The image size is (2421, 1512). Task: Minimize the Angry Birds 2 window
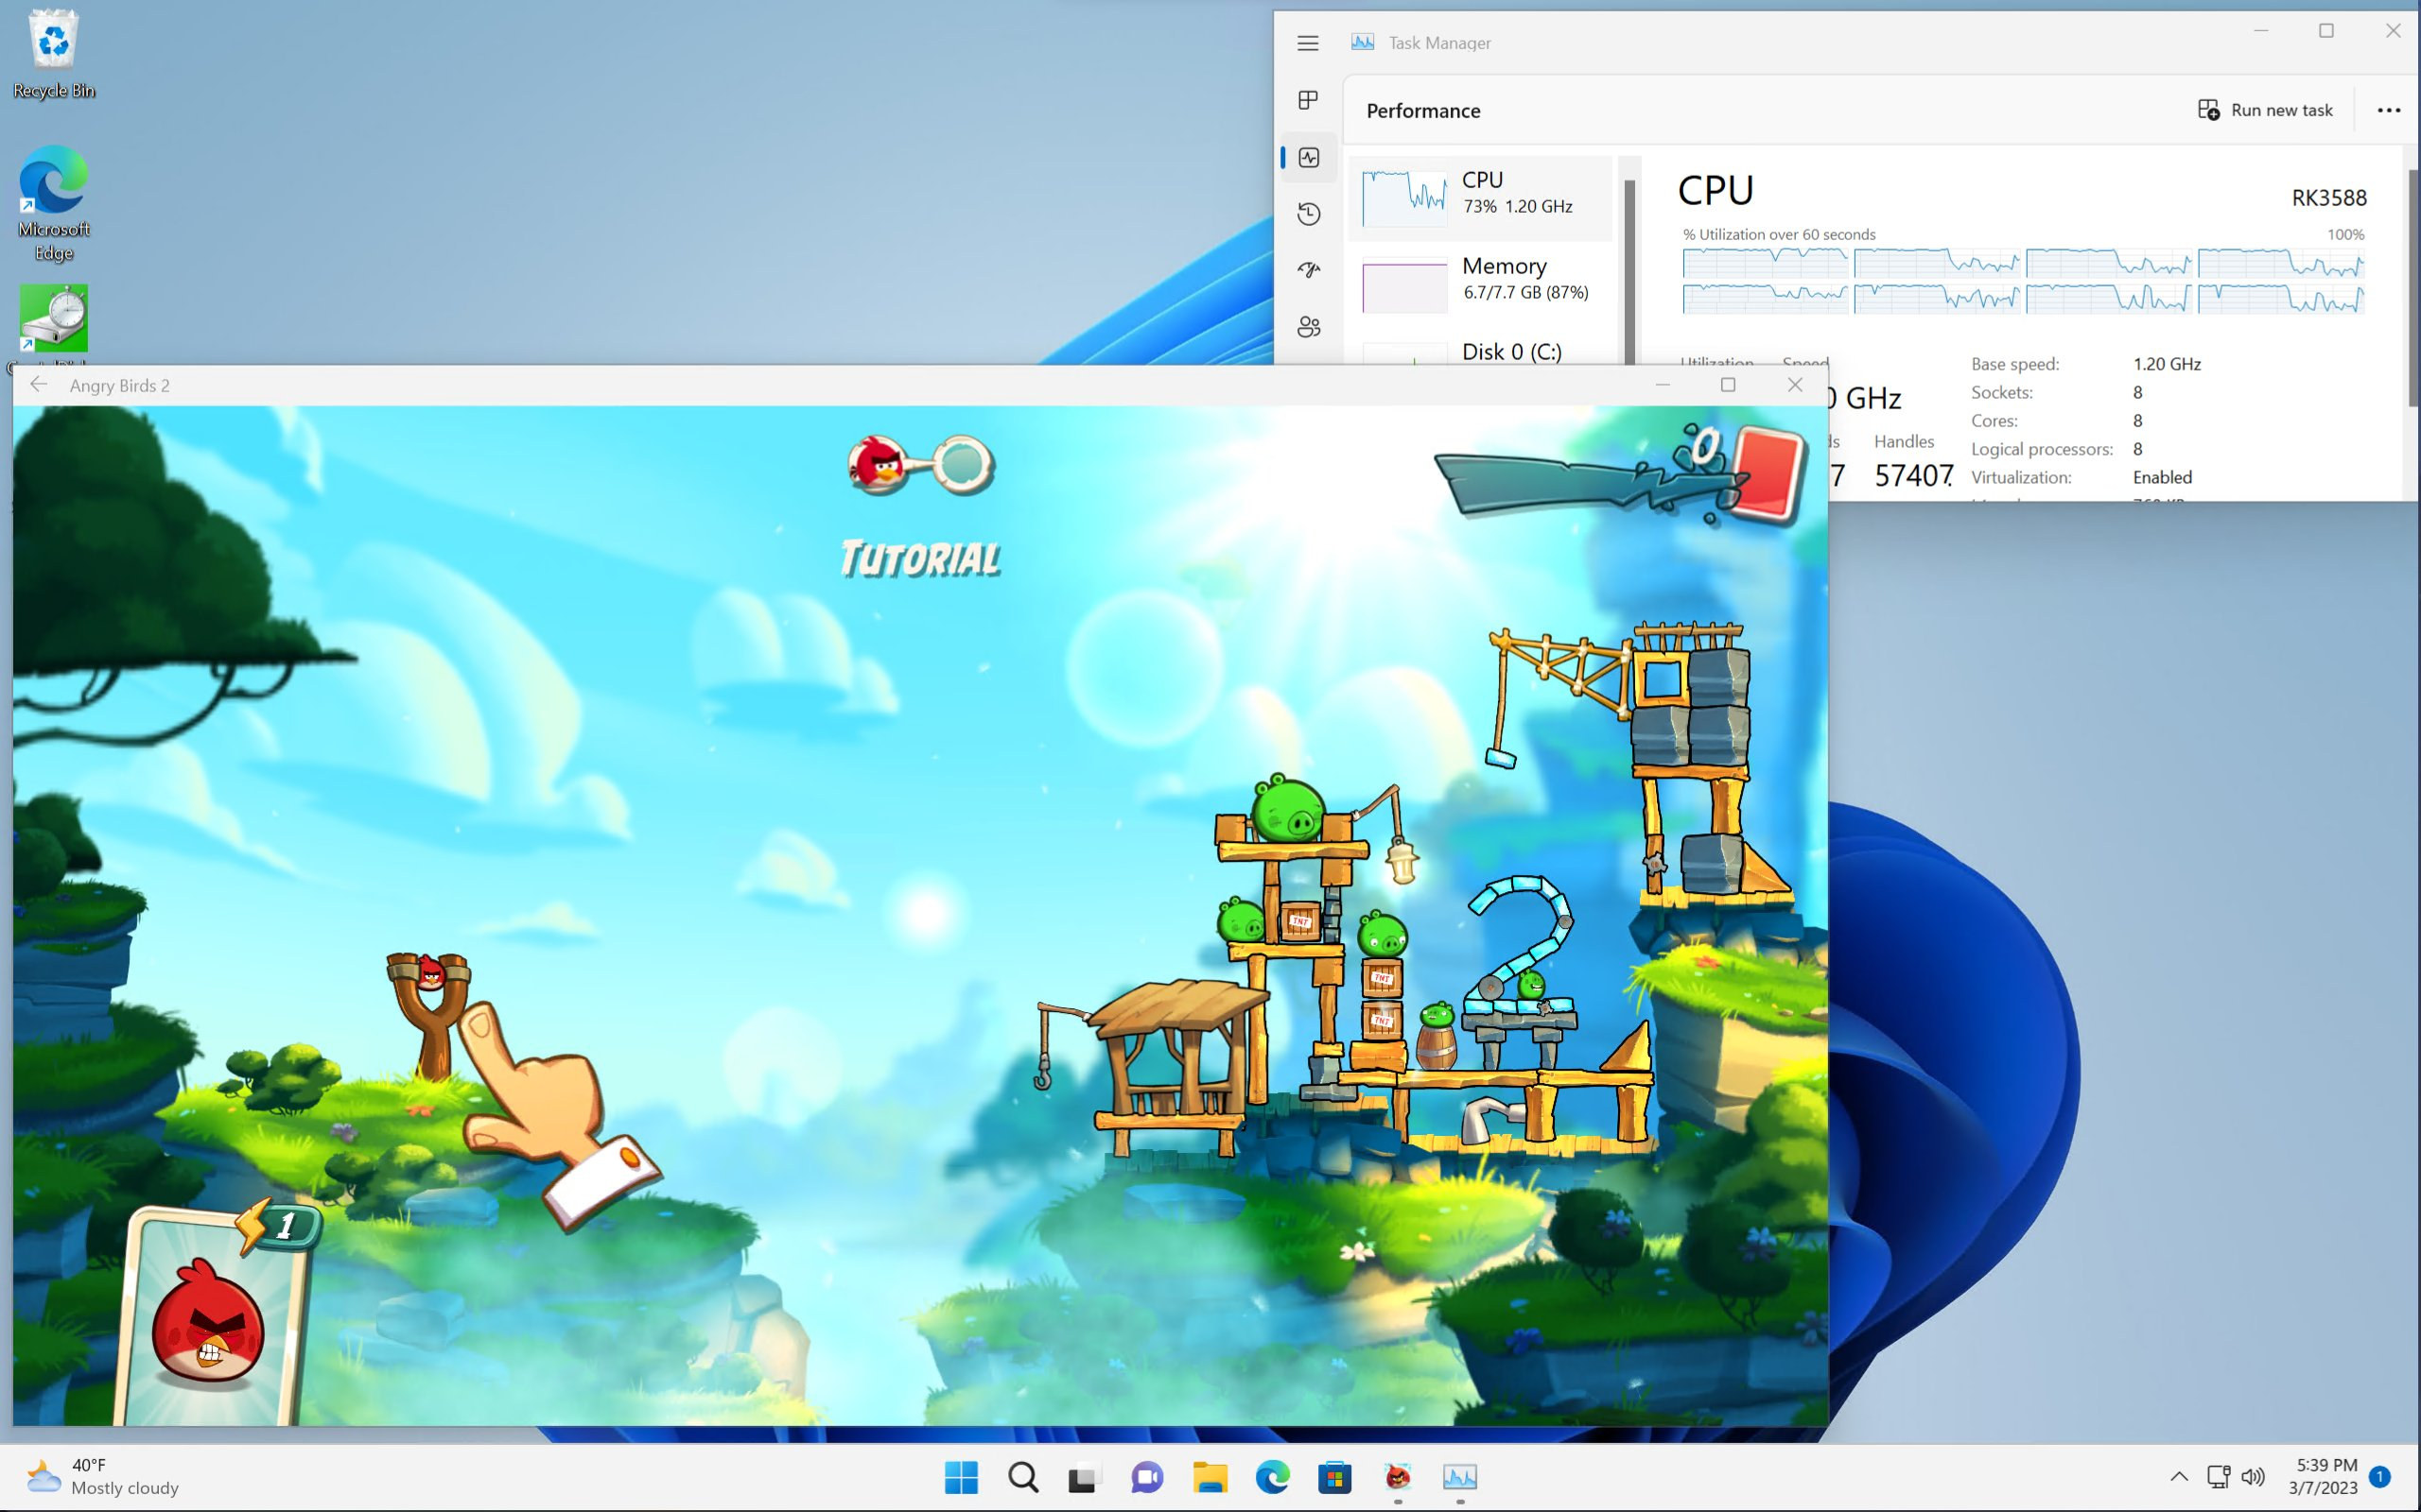click(x=1663, y=385)
